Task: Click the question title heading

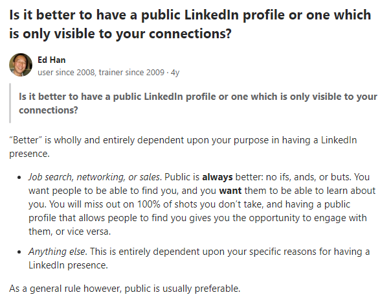Action: pyautogui.click(x=190, y=24)
